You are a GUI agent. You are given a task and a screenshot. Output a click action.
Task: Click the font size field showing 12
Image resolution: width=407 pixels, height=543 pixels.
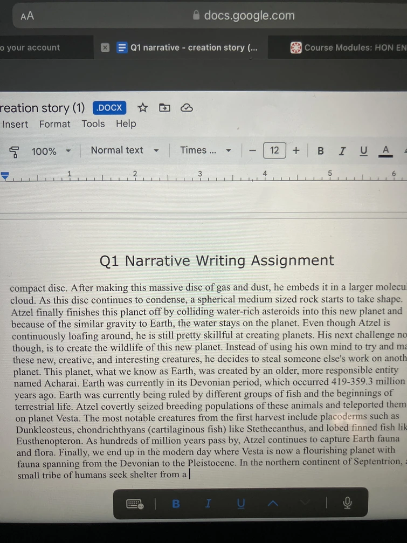(x=274, y=150)
